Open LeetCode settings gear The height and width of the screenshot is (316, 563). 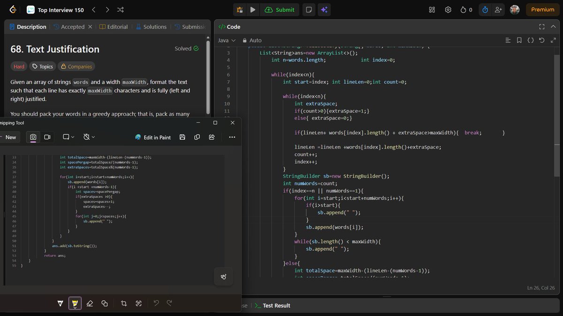(448, 9)
